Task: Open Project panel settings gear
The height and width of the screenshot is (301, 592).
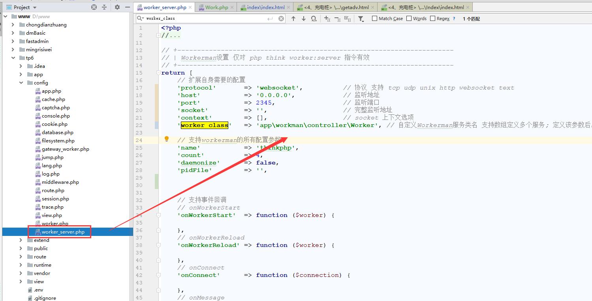Action: 117,7
